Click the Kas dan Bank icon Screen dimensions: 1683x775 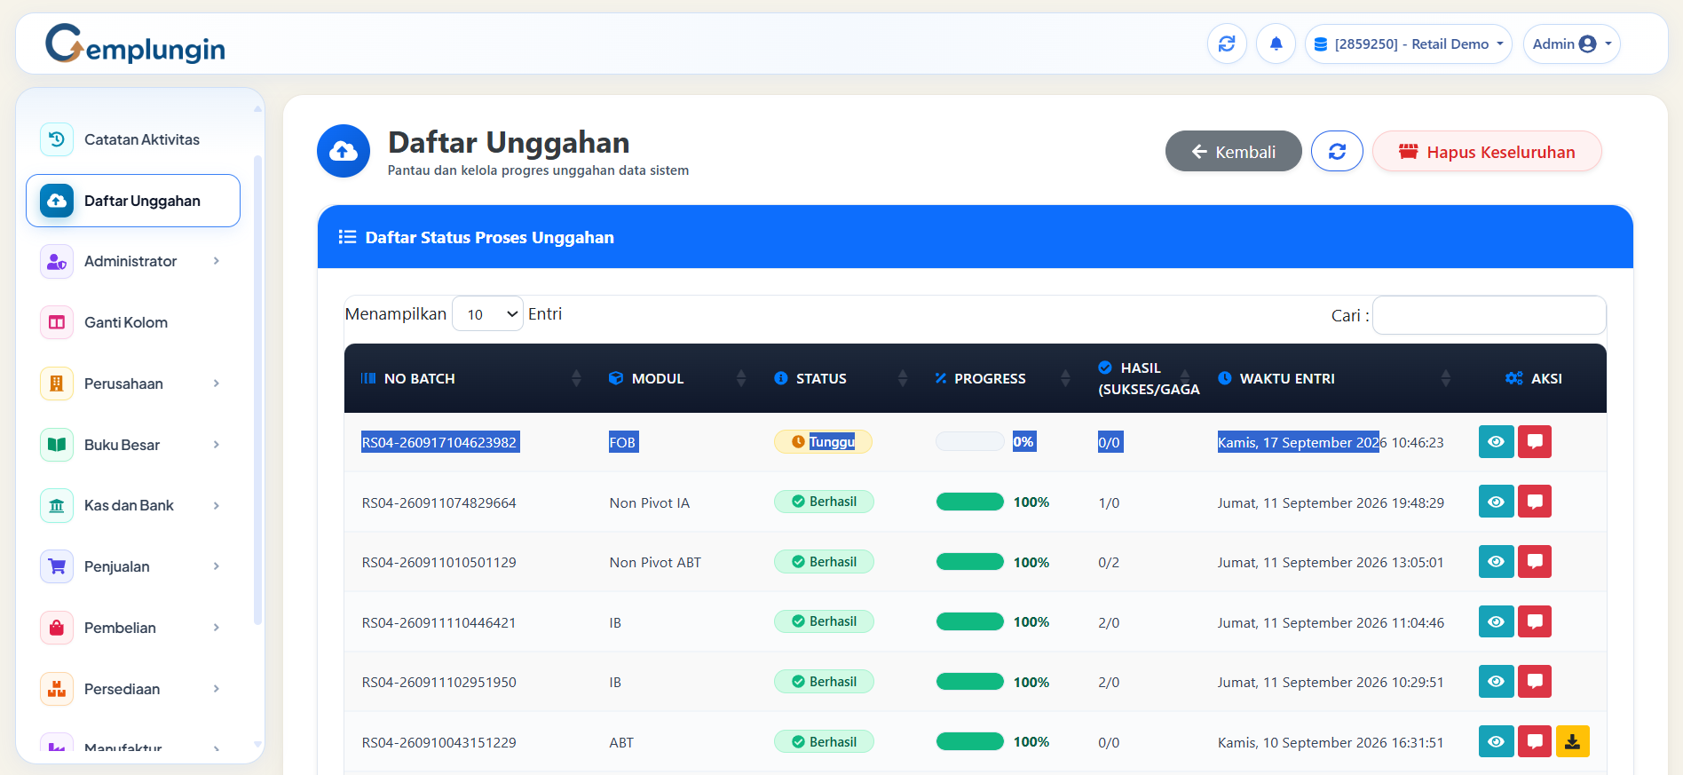click(57, 505)
